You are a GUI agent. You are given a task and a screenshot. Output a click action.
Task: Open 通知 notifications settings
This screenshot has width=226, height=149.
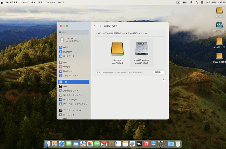coord(73,63)
